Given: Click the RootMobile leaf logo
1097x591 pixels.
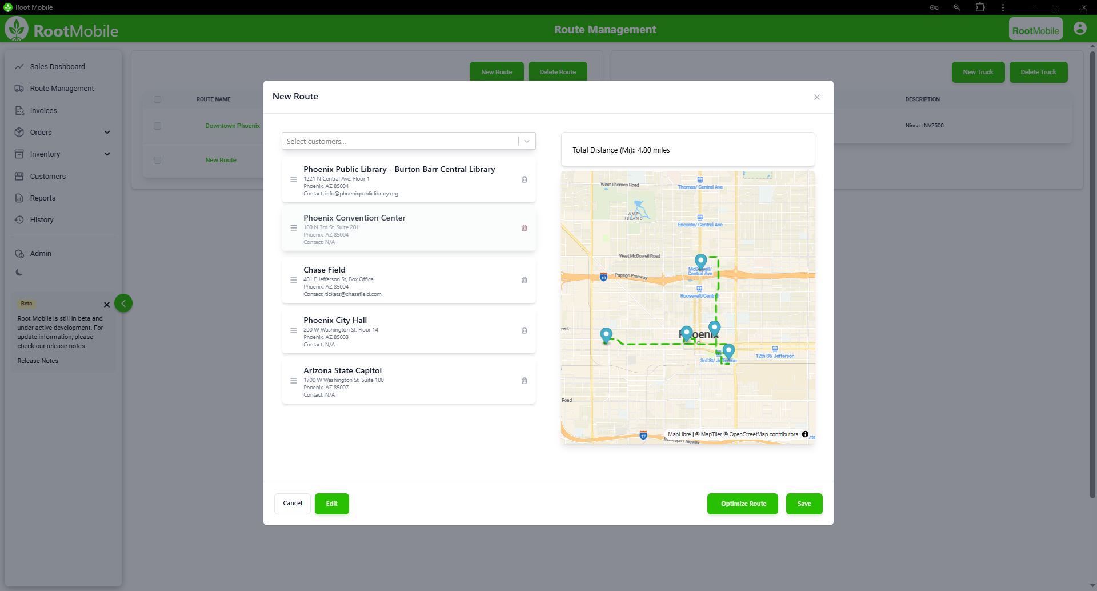Looking at the screenshot, I should [x=17, y=29].
